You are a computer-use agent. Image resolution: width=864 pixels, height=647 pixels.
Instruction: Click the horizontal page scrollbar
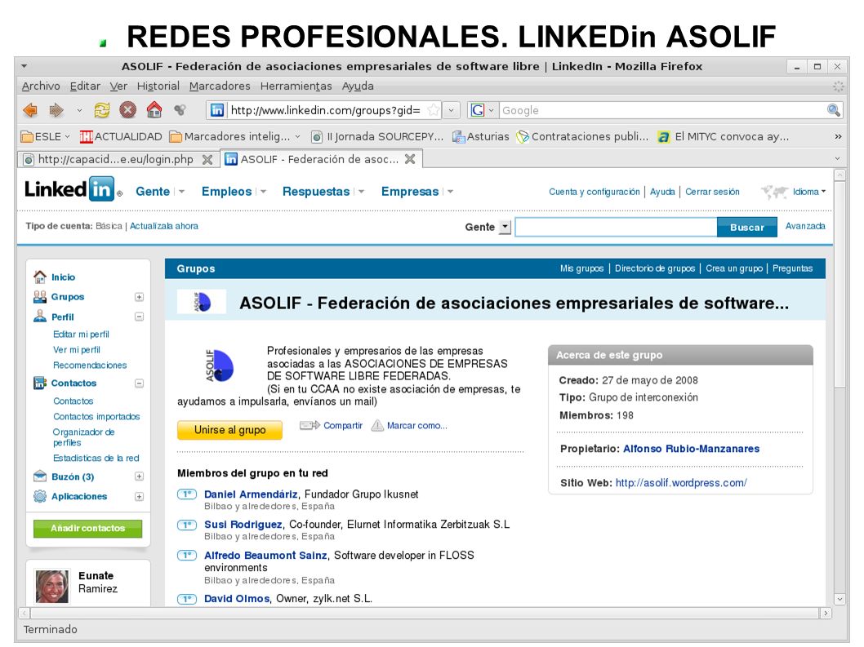pos(425,613)
